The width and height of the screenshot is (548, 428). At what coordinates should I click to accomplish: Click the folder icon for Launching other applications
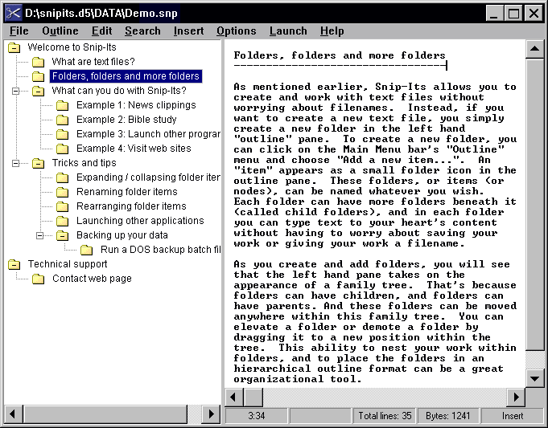(62, 221)
